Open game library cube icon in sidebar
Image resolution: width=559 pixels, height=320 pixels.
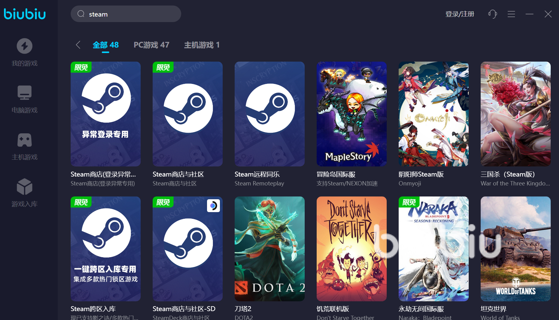pyautogui.click(x=25, y=187)
